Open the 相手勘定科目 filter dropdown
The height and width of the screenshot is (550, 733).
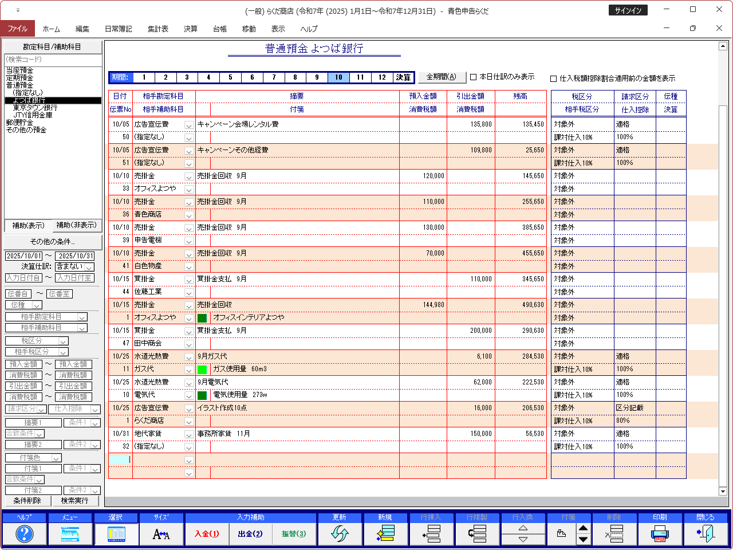tap(82, 317)
